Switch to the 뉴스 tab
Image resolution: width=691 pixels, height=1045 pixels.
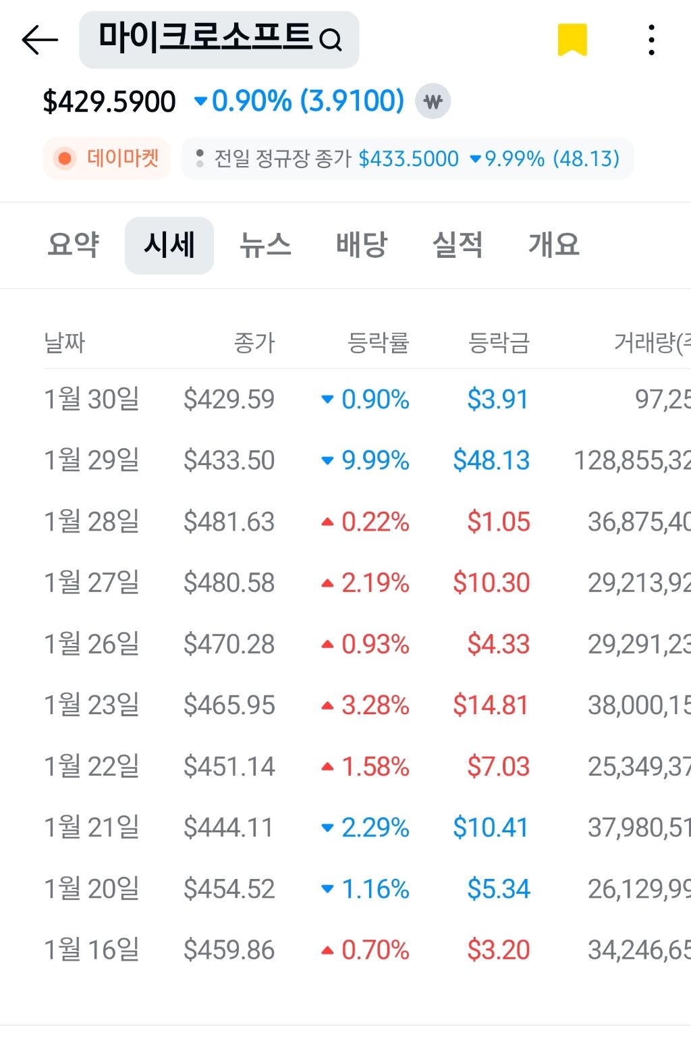(266, 245)
